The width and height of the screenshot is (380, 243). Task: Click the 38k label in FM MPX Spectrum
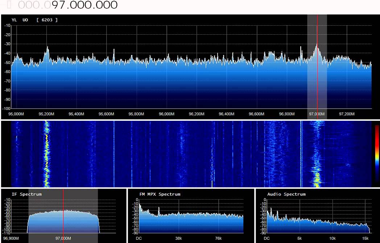click(179, 238)
